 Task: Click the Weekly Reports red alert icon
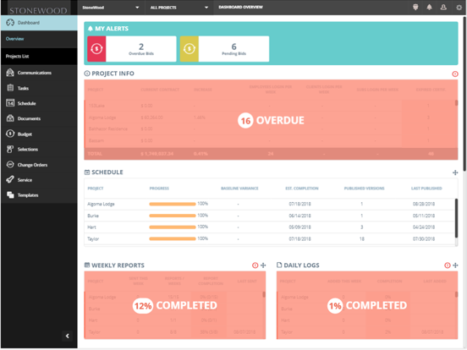[255, 265]
